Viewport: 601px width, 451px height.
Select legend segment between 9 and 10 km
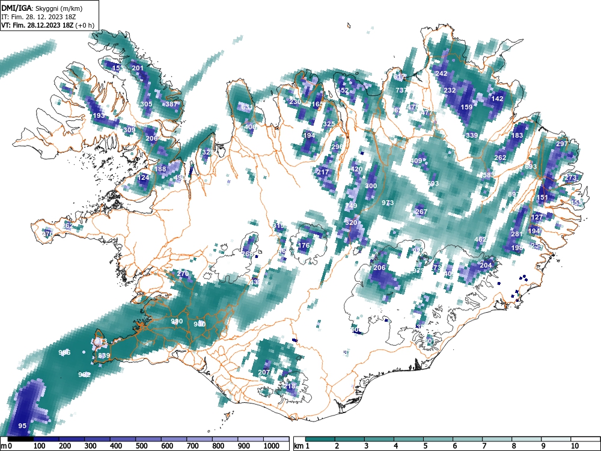coord(556,439)
